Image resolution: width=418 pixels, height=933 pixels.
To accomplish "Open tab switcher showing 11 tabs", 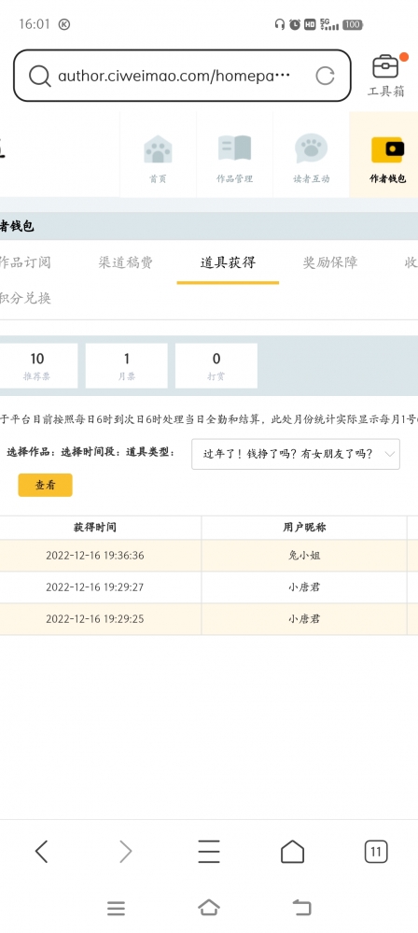I will (376, 852).
